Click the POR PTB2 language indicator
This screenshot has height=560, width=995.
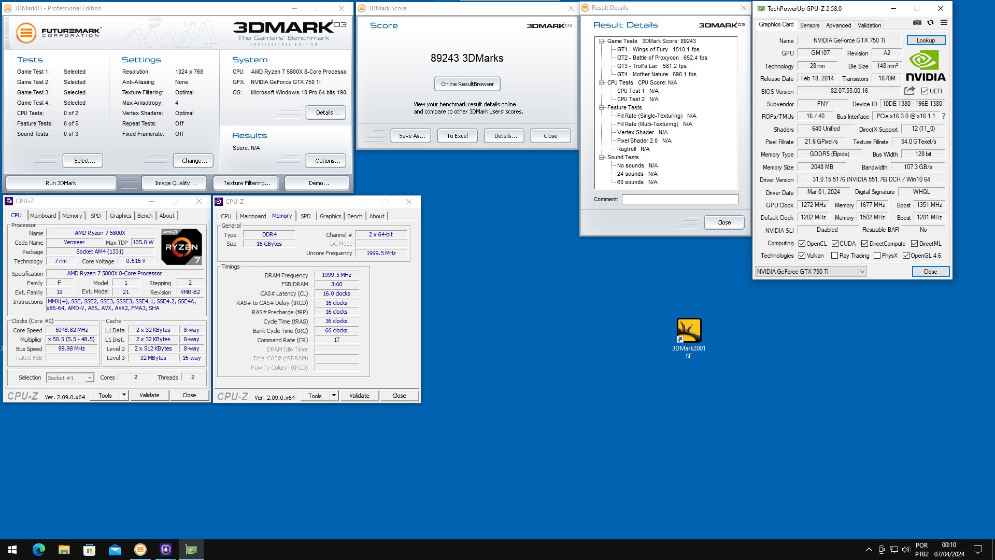[921, 550]
